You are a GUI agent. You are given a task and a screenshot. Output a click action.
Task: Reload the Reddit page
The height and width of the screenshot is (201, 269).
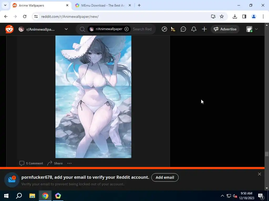click(25, 16)
